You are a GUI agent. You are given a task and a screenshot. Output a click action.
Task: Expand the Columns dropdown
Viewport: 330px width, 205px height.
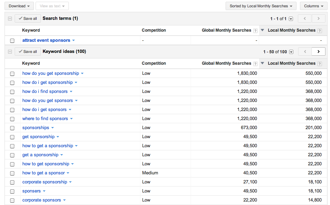[x=314, y=6]
